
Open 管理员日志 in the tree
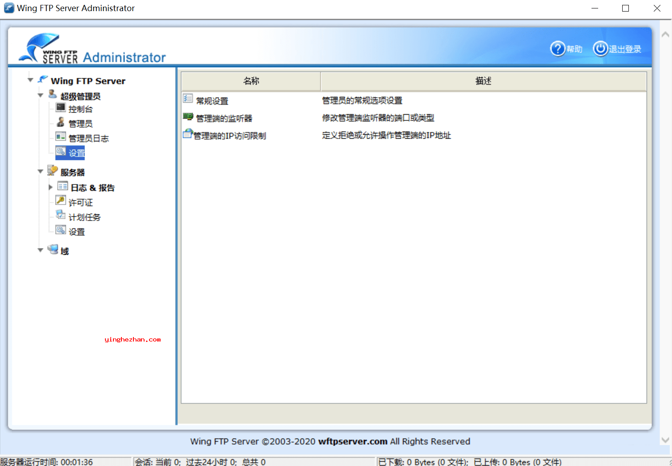click(x=89, y=138)
